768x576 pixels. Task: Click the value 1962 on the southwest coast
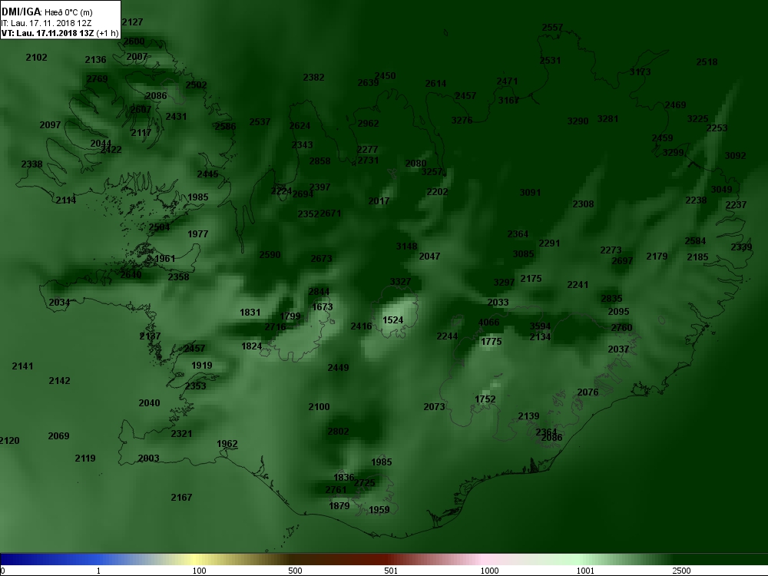tap(227, 444)
